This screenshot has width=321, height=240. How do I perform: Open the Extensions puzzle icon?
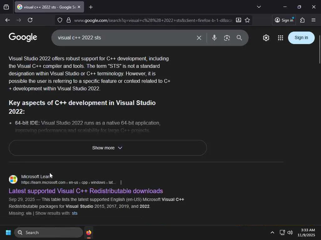[x=303, y=20]
